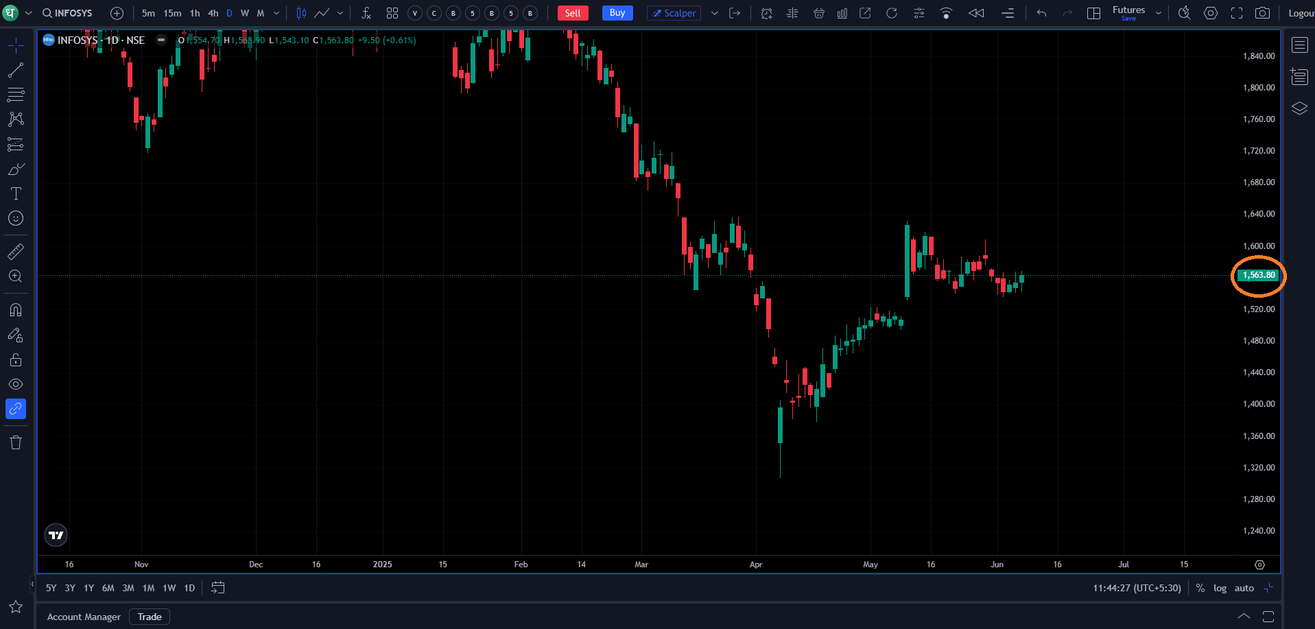Collapse the INFOSYS legend with minus button

[x=161, y=40]
